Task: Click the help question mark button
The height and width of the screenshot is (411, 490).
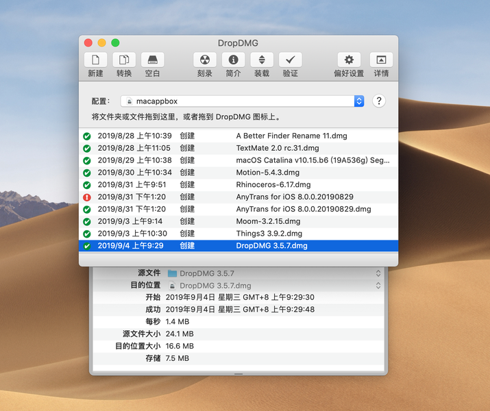Action: coord(379,101)
